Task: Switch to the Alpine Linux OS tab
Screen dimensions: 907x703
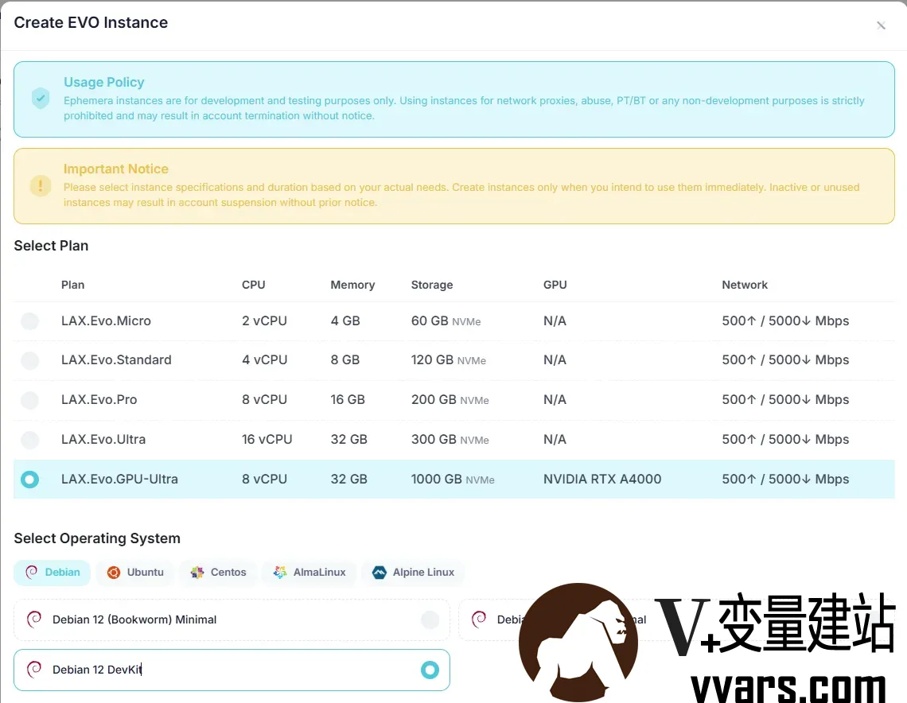Action: point(413,573)
